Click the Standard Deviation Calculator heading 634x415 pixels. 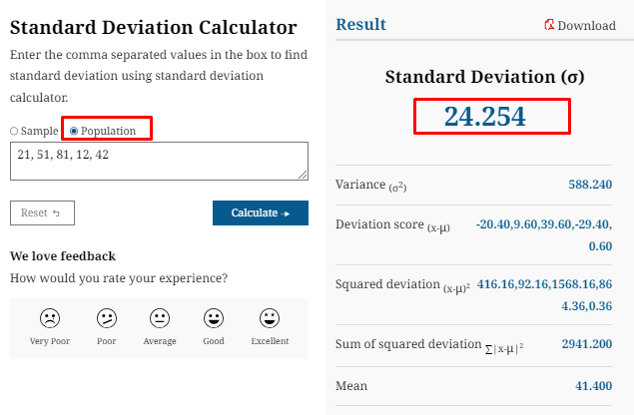153,28
